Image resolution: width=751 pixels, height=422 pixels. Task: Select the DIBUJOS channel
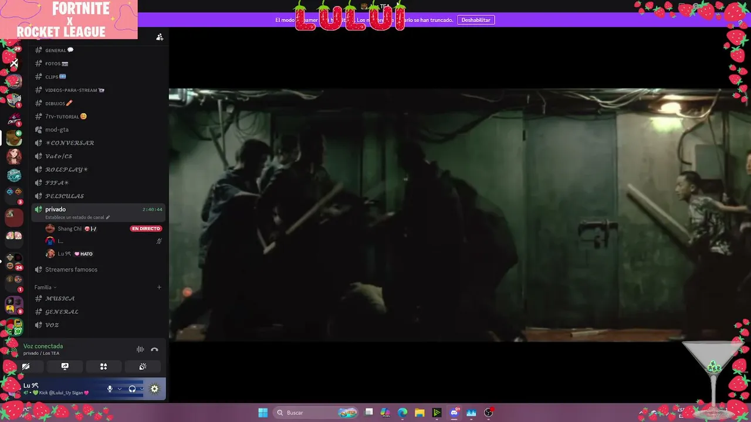click(x=97, y=103)
